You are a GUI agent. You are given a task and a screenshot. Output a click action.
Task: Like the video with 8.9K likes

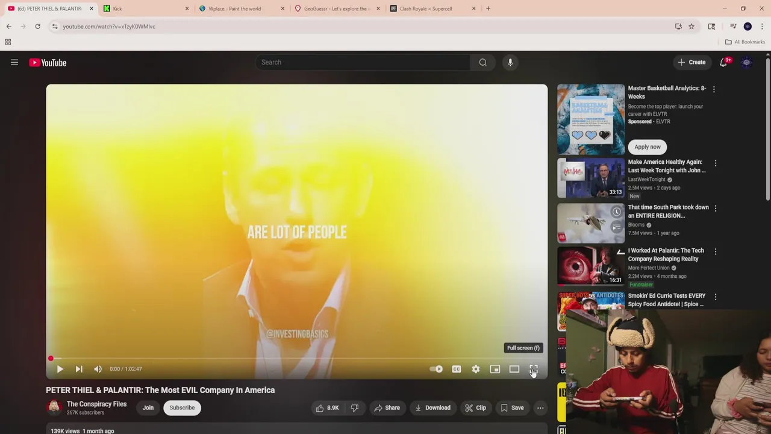pos(327,408)
